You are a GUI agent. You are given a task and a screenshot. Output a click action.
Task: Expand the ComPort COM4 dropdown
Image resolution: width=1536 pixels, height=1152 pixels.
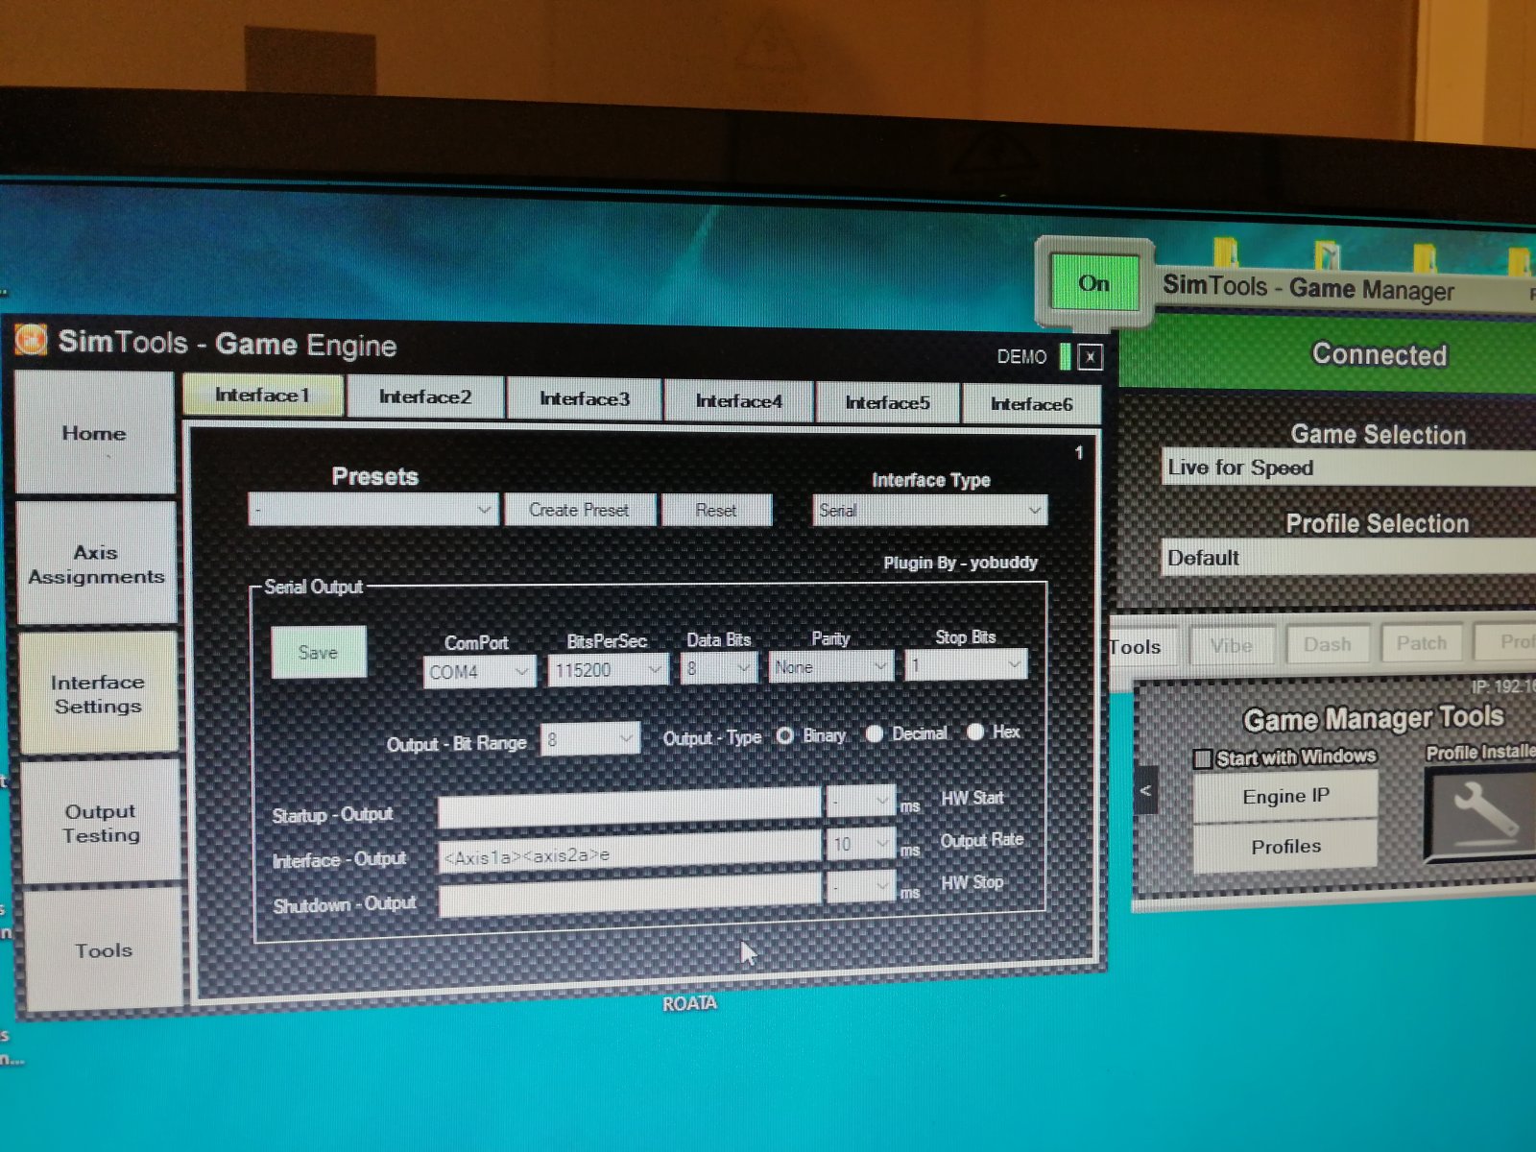coord(479,671)
